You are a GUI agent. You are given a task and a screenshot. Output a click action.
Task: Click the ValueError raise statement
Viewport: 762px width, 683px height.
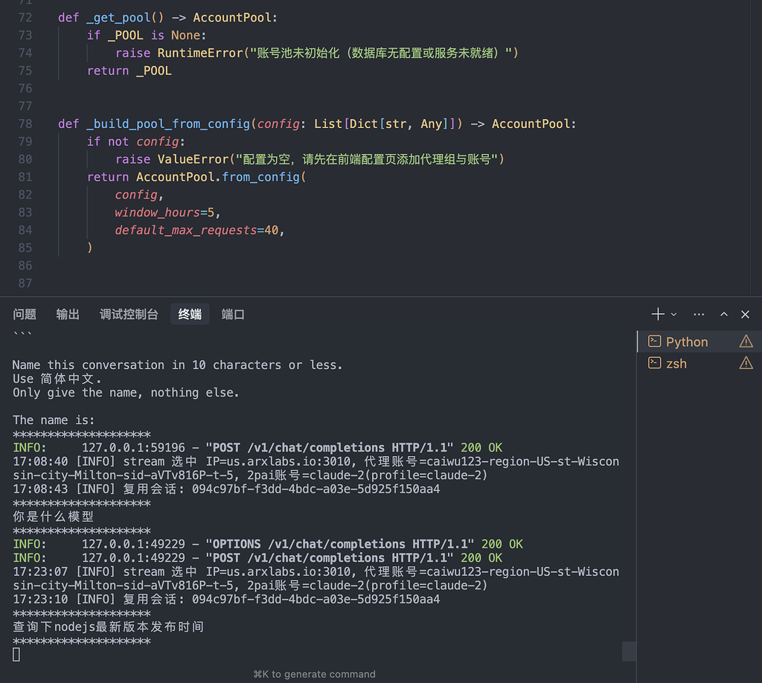point(310,159)
